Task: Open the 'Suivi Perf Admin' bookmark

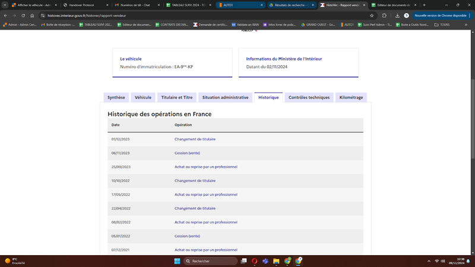Action: (375, 24)
